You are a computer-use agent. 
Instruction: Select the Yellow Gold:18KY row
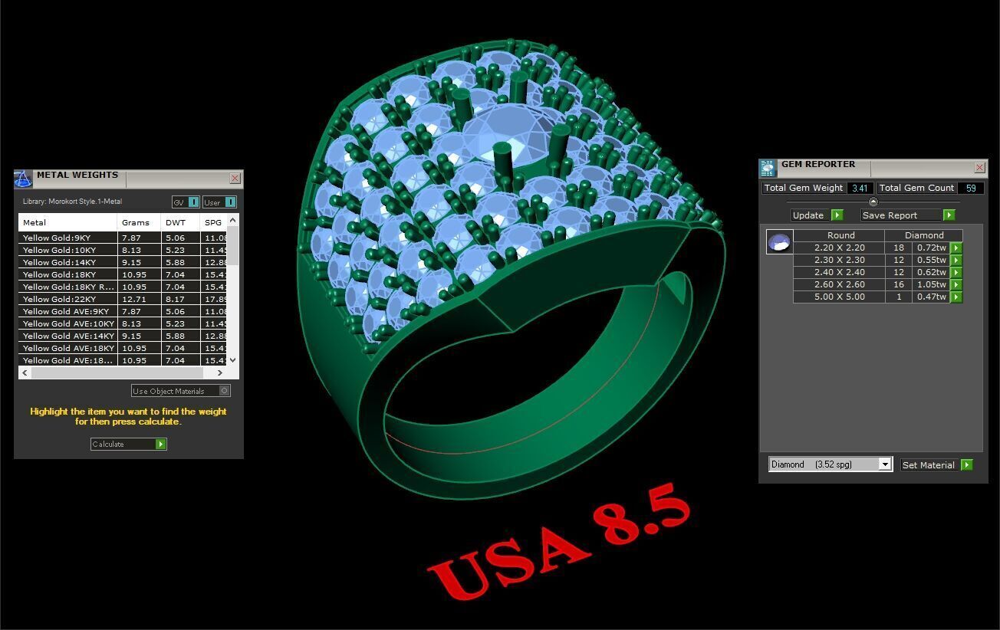point(123,275)
